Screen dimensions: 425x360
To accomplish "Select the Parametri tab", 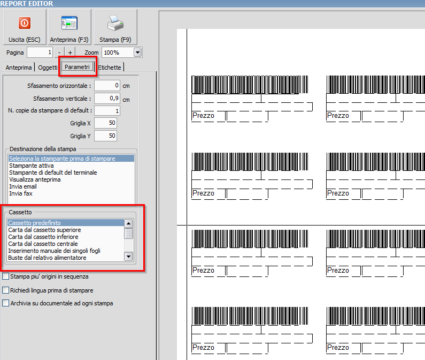I will (x=77, y=67).
